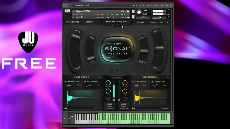
Task: Open the instrument info (i) icon
Action: point(128,11)
